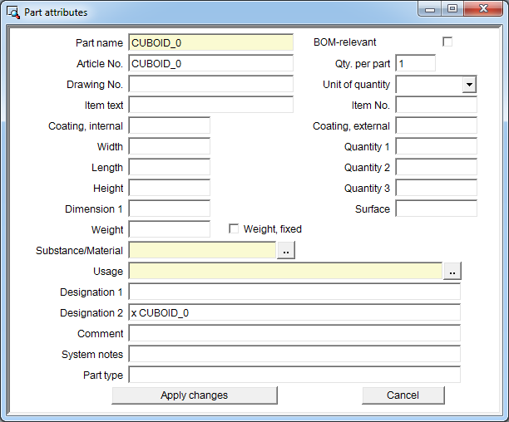This screenshot has height=422, width=509.
Task: Open the Usage browse button
Action: coord(452,271)
